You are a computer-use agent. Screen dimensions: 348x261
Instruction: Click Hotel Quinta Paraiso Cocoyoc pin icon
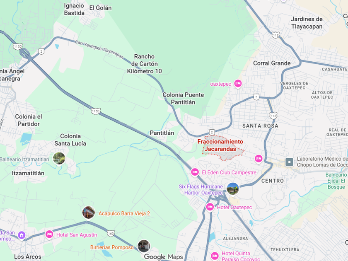point(215,256)
